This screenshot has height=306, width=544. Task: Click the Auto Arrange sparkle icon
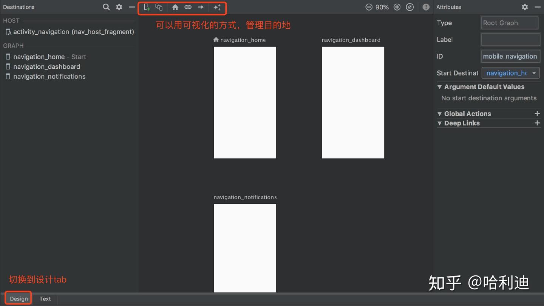pyautogui.click(x=218, y=7)
